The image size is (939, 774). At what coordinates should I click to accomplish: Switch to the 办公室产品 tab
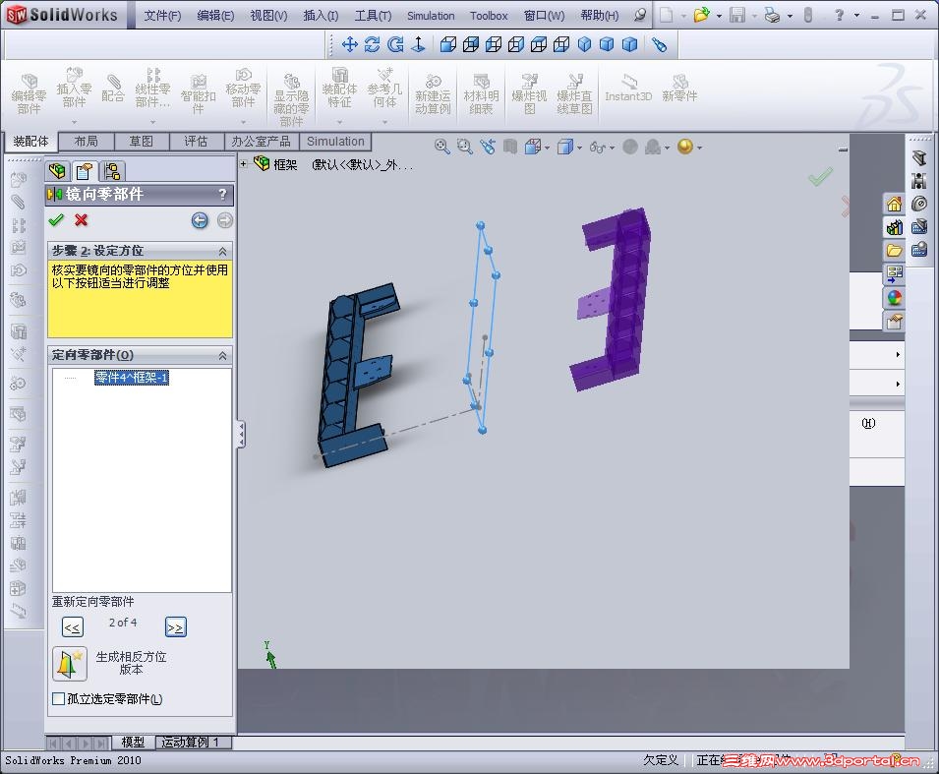click(x=262, y=142)
